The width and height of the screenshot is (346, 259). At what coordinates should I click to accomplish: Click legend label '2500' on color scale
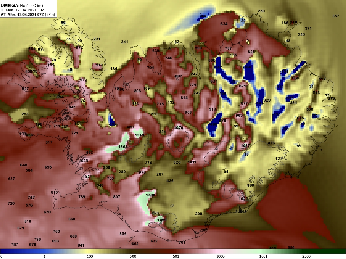[307, 256]
